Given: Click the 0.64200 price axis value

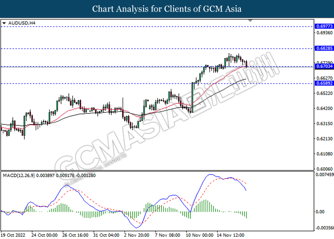Looking at the screenshot, I should coord(324,109).
